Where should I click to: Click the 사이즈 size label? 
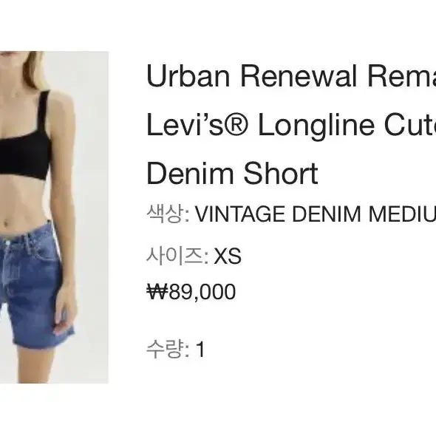tap(174, 256)
